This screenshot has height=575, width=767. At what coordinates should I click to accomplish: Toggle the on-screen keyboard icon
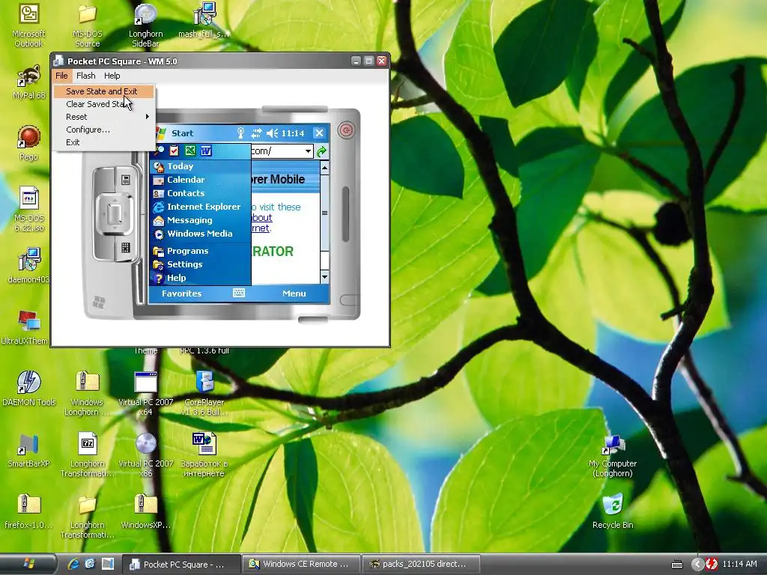click(239, 293)
